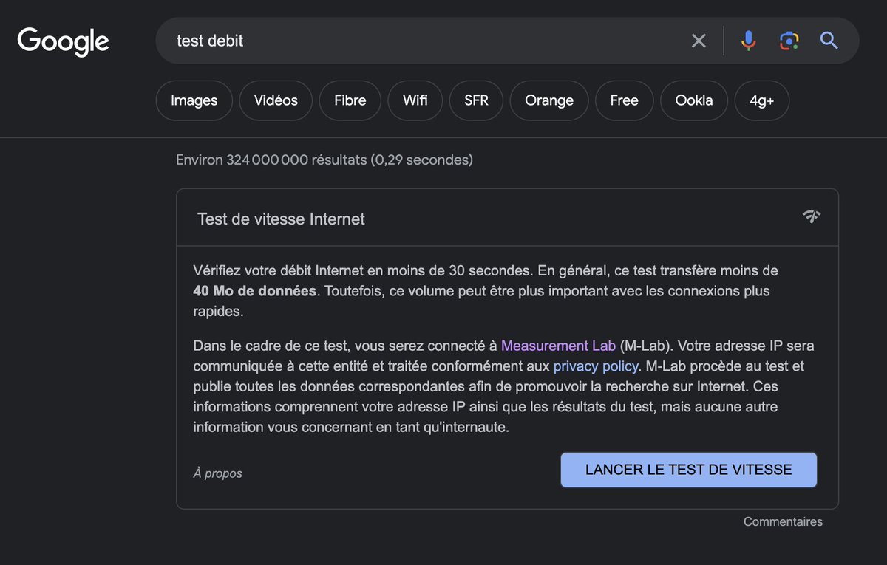Viewport: 887px width, 565px height.
Task: Launch the speed test with 'LANCER LE TEST DE VITESSE'
Action: coord(689,470)
